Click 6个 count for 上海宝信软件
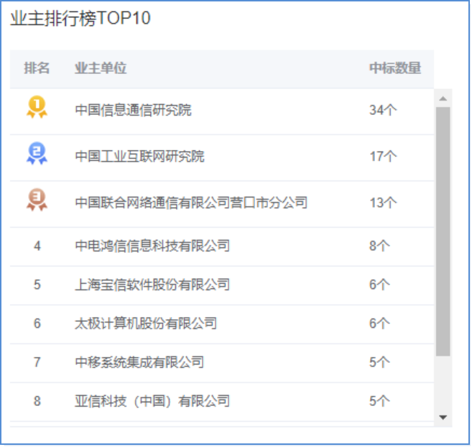The image size is (472, 447). point(381,285)
